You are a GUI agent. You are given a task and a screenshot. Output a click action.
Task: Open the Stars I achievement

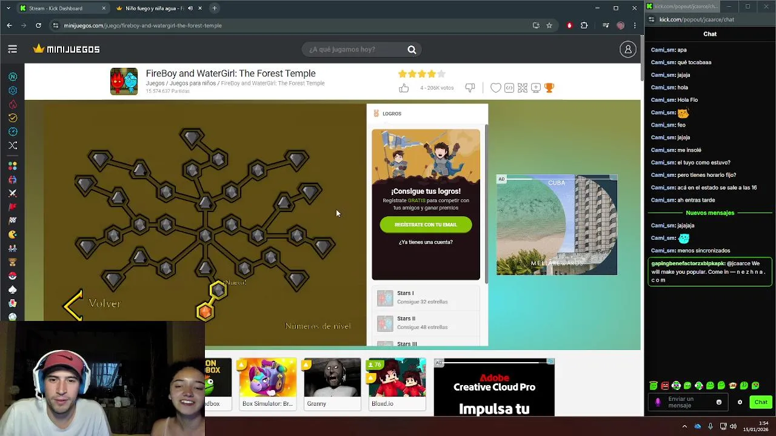coord(426,297)
